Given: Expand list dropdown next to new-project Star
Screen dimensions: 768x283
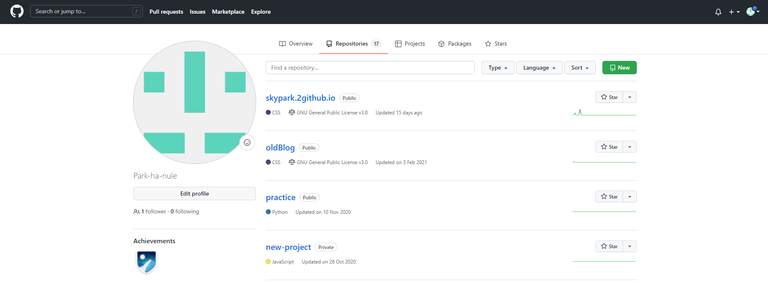Looking at the screenshot, I should pyautogui.click(x=630, y=246).
